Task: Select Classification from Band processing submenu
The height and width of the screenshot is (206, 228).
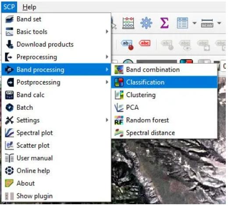Action: (x=164, y=82)
